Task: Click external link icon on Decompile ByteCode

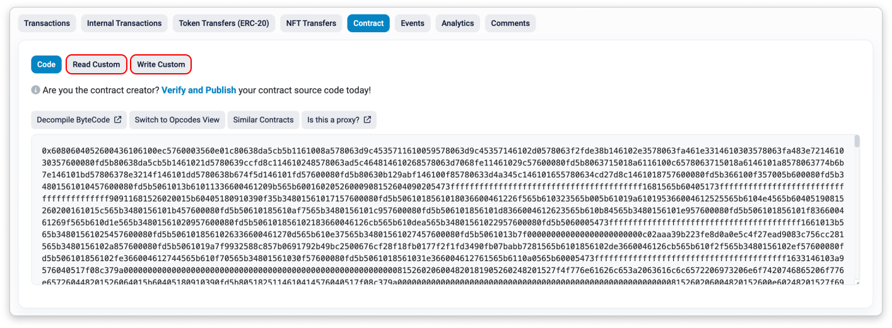Action: (117, 120)
